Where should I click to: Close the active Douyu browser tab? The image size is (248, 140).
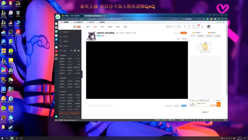pyautogui.click(x=105, y=16)
